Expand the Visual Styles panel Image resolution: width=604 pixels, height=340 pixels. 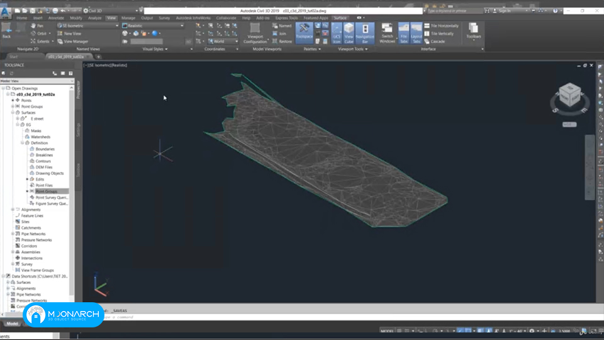pyautogui.click(x=155, y=49)
